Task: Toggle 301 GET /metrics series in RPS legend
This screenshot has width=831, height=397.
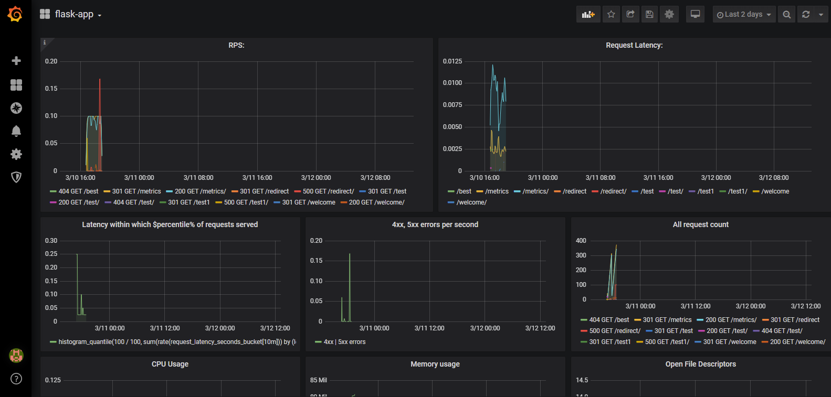Action: pos(136,191)
